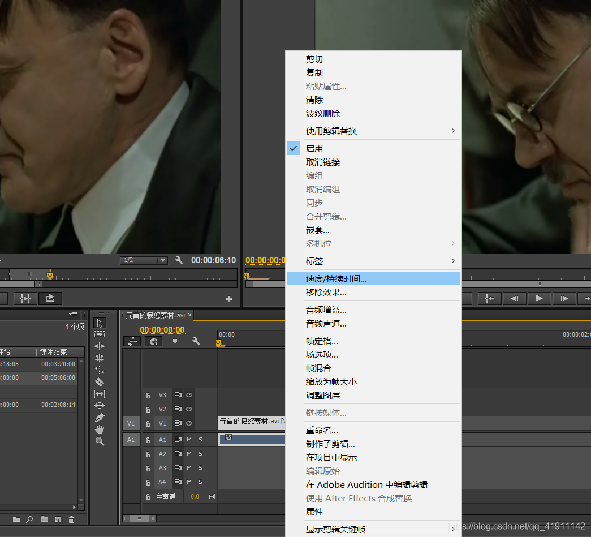591x537 pixels.
Task: Choose 音频增益 menu item
Action: click(x=373, y=310)
